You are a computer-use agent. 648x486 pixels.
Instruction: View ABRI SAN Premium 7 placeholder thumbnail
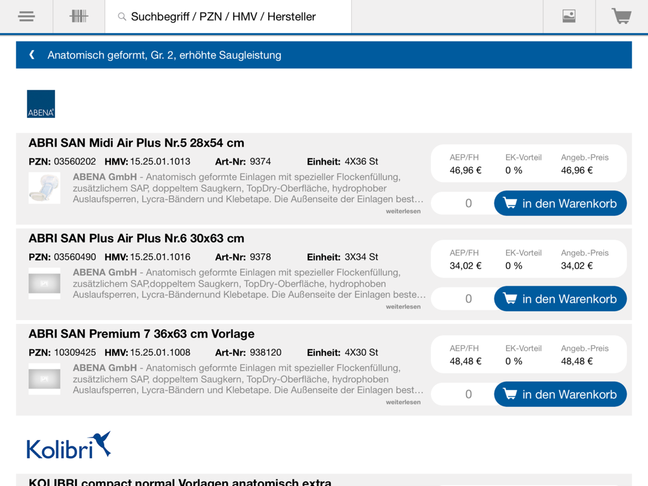(44, 379)
